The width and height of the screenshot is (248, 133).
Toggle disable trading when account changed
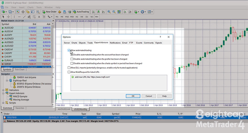(72, 55)
